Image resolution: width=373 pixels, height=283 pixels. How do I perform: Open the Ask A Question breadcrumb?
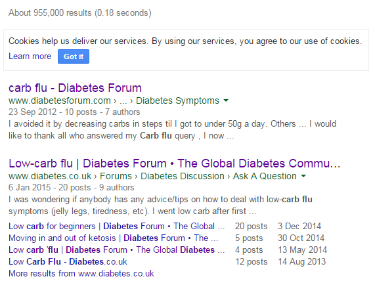pyautogui.click(x=265, y=176)
